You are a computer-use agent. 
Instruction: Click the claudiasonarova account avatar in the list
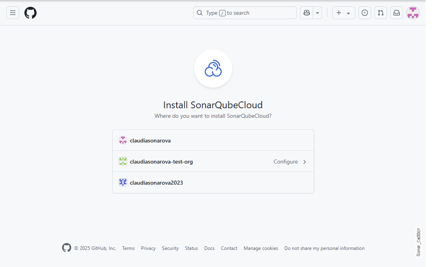(123, 140)
